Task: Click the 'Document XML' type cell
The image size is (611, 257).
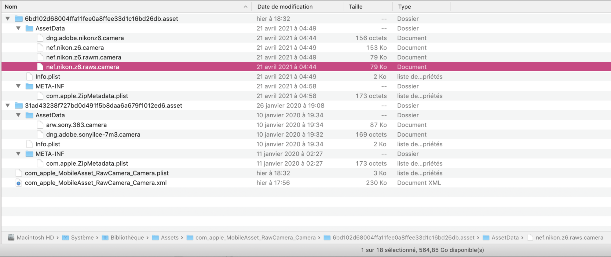Action: point(419,183)
